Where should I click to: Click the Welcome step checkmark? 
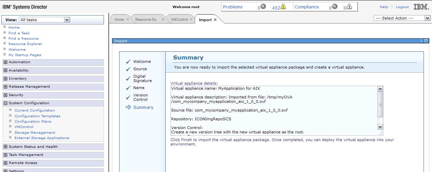(128, 62)
